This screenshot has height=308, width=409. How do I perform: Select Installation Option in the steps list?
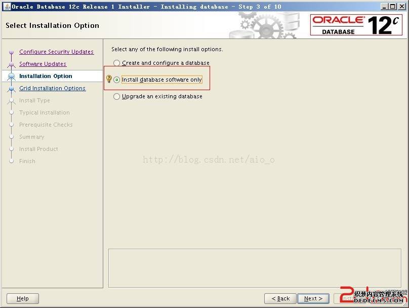pyautogui.click(x=46, y=76)
